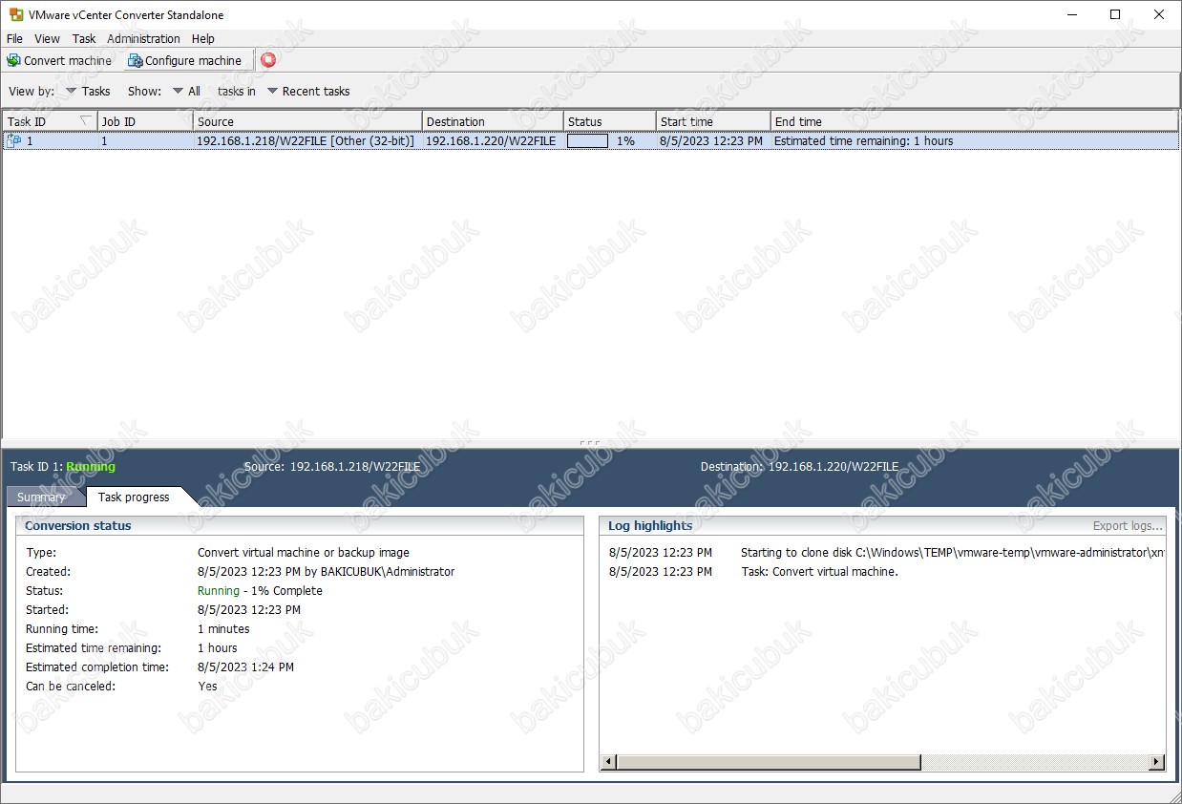This screenshot has height=804, width=1182.
Task: Select the Task progress tab
Action: pyautogui.click(x=134, y=497)
